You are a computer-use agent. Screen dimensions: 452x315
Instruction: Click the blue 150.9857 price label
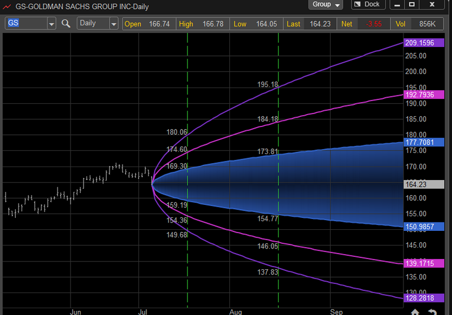424,226
